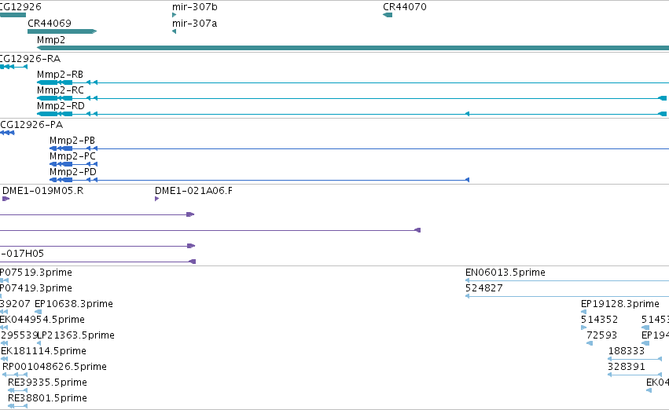Click the Mmp2-RC label

pyautogui.click(x=61, y=90)
